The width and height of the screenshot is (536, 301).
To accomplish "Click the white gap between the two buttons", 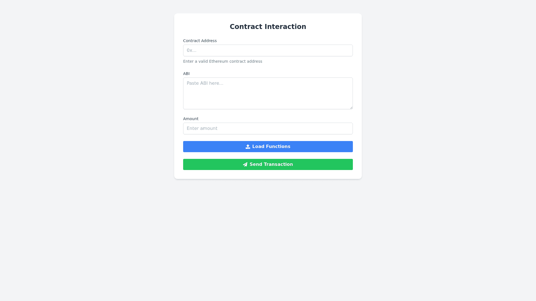I will point(268,156).
